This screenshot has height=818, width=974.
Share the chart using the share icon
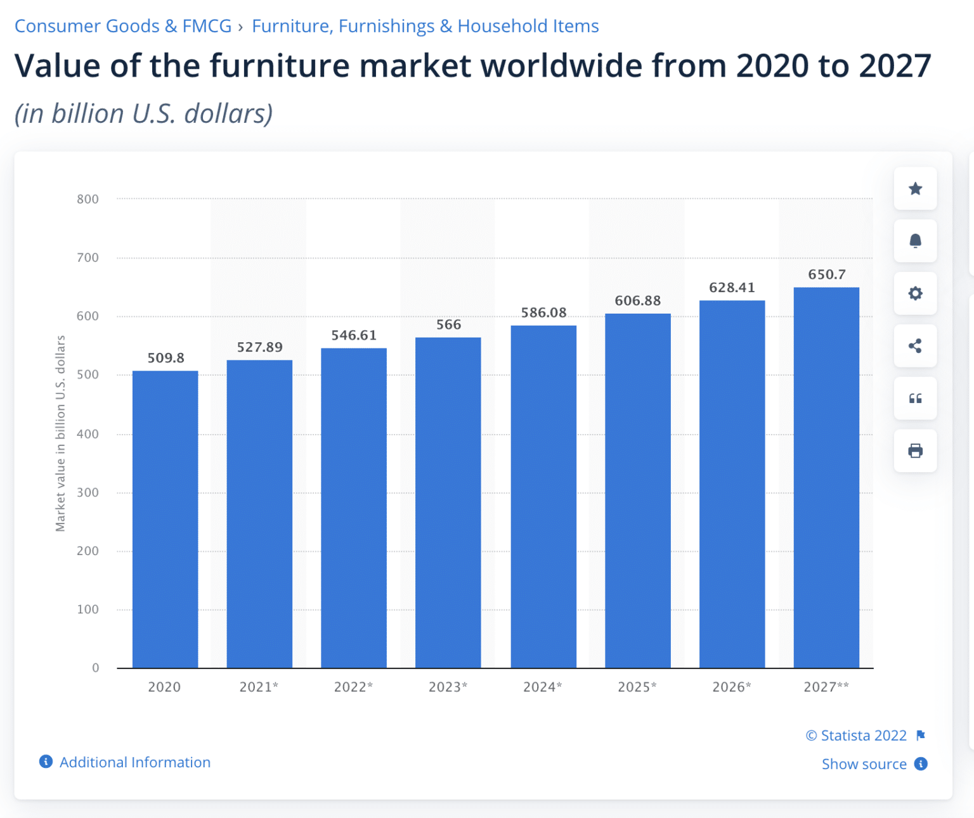click(915, 346)
